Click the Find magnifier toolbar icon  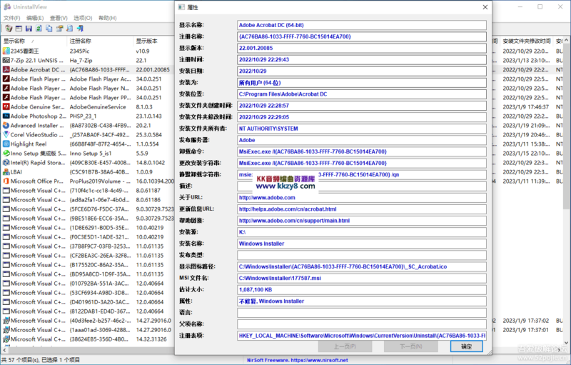tap(69, 29)
